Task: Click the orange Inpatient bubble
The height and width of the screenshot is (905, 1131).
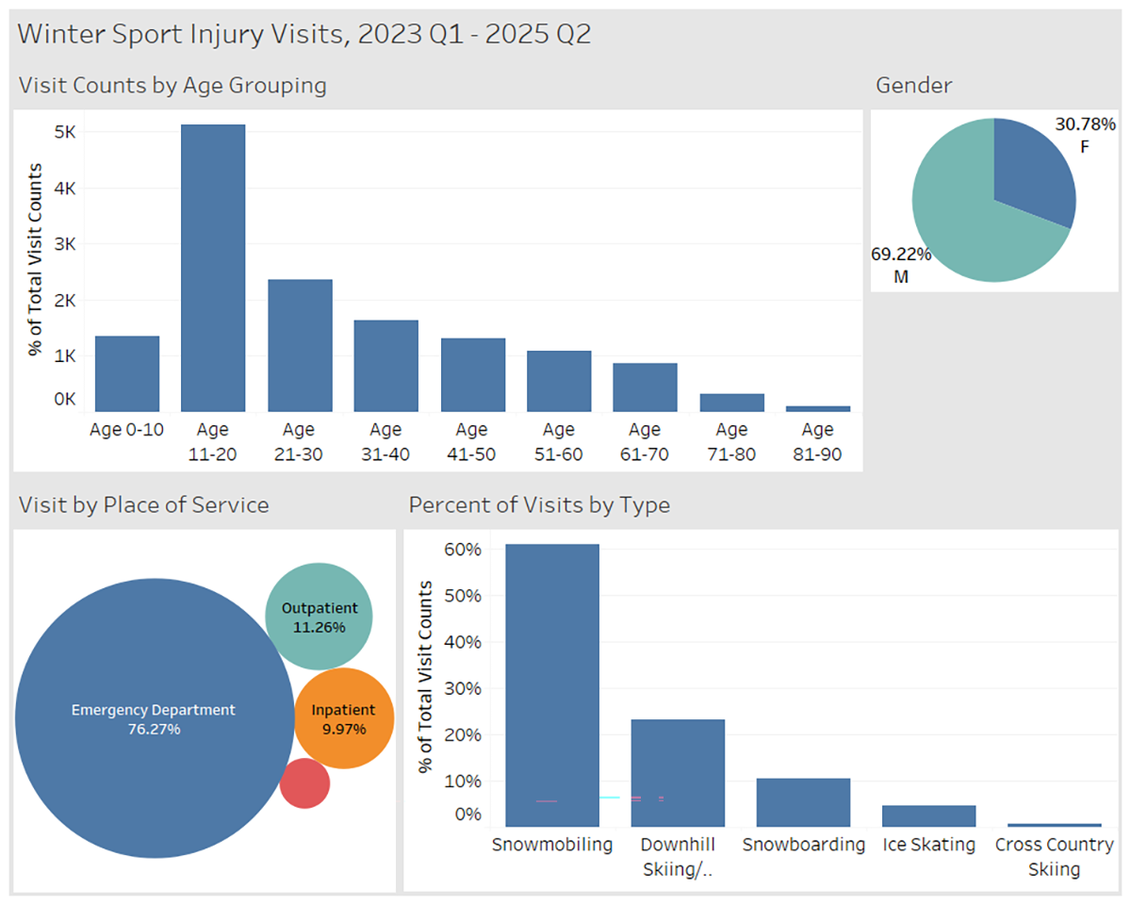Action: [344, 717]
